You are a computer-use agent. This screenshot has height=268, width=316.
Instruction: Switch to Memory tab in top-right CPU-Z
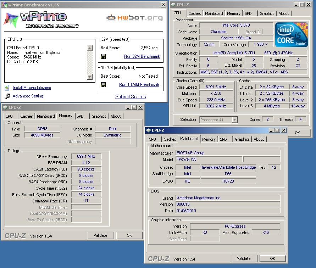(234, 13)
